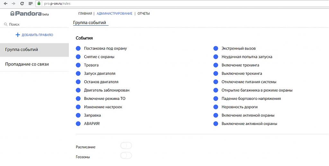329x166 pixels.
Task: Enable the Геозоны switch
Action: coord(126,156)
